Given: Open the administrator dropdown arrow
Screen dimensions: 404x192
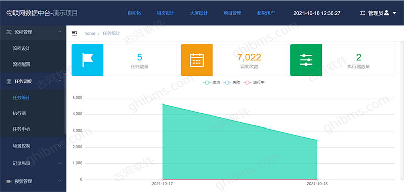Looking at the screenshot, I should [x=394, y=13].
